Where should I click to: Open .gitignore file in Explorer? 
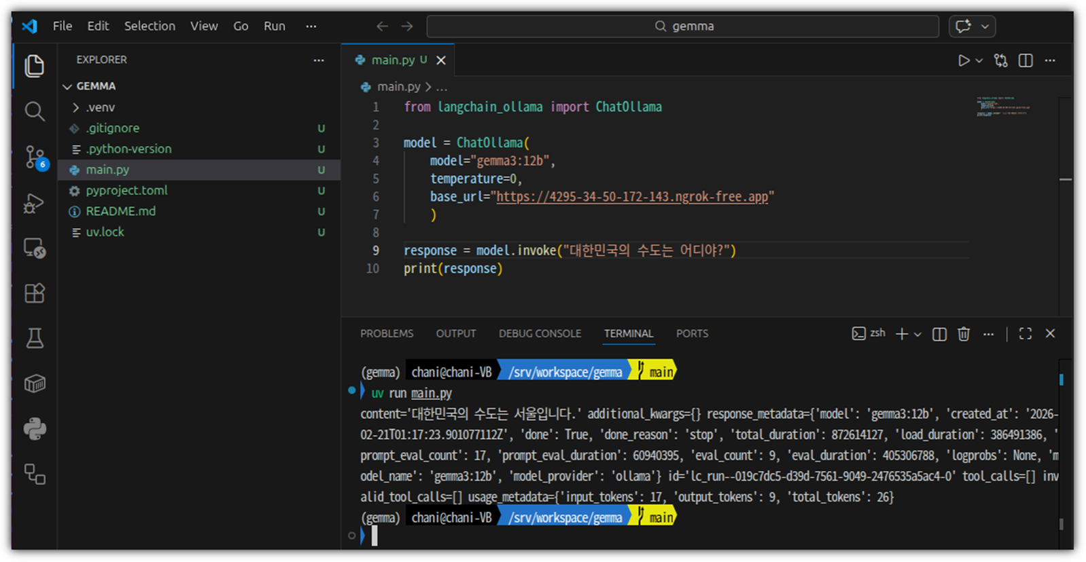[199, 128]
